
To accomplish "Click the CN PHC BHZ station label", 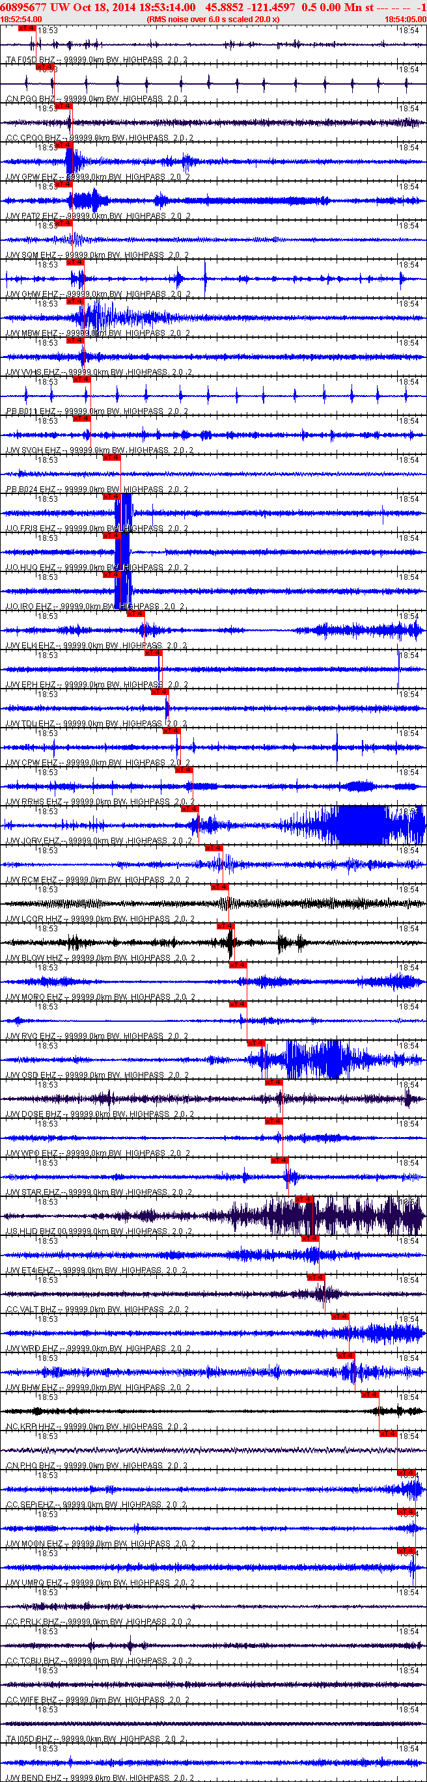I will (x=31, y=1466).
